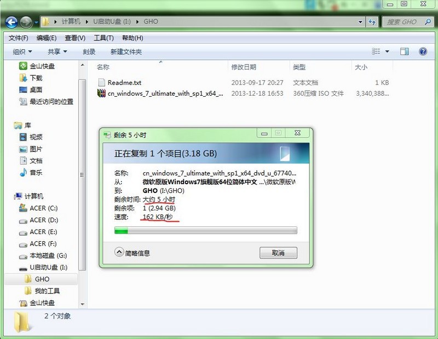The width and height of the screenshot is (438, 339).
Task: Expand the 共享 dropdown
Action: click(57, 51)
